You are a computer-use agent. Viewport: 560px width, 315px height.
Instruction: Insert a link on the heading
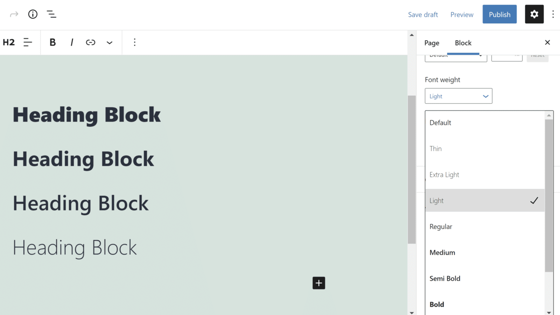(91, 42)
